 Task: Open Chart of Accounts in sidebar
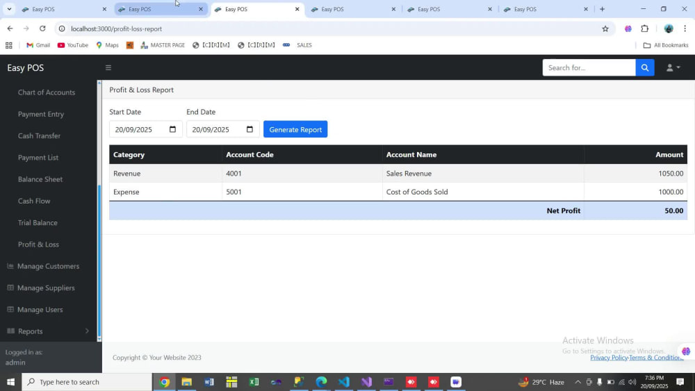pos(47,92)
